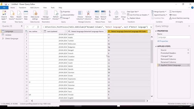The height and width of the screenshot is (109, 194).
Task: Click the Split Column icon
Action: 116,13
